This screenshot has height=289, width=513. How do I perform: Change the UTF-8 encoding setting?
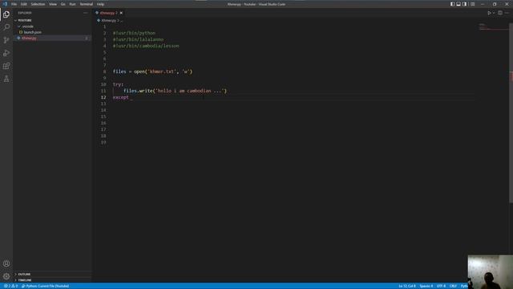point(441,286)
